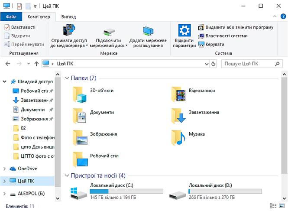
Task: Expand ALEXPOL (E:) tree node
Action: (x=4, y=194)
